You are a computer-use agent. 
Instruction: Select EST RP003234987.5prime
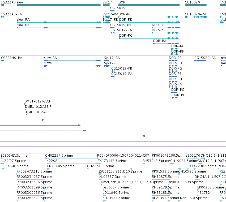[34, 177]
